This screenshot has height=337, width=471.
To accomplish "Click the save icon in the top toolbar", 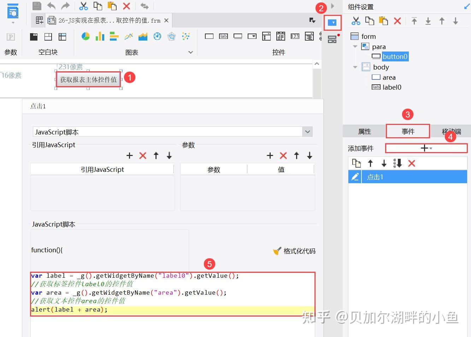I will pyautogui.click(x=36, y=6).
